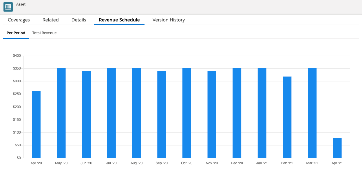362x173 pixels.
Task: Click the May '20 x-axis label
Action: (61, 163)
